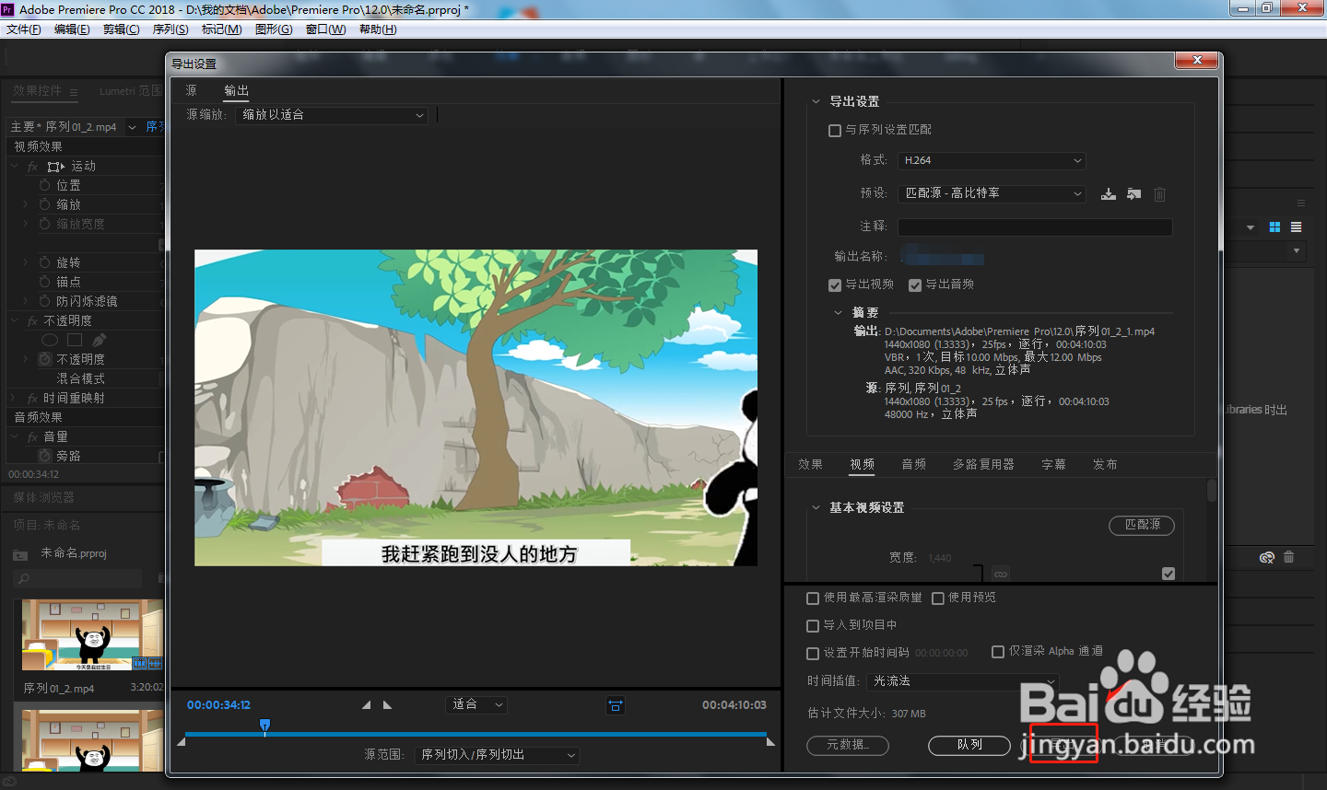Click the blue playhead on preview timeline
Image resolution: width=1327 pixels, height=790 pixels.
click(264, 726)
